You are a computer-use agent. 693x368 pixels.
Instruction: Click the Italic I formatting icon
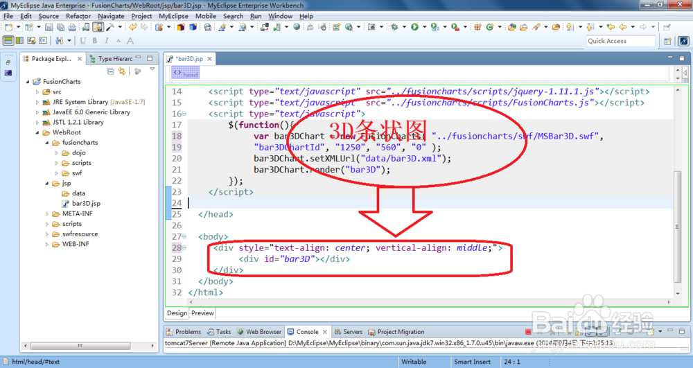click(107, 41)
